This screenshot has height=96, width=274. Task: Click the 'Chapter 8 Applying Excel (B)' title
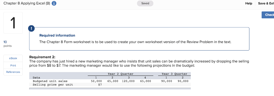pyautogui.click(x=26, y=3)
